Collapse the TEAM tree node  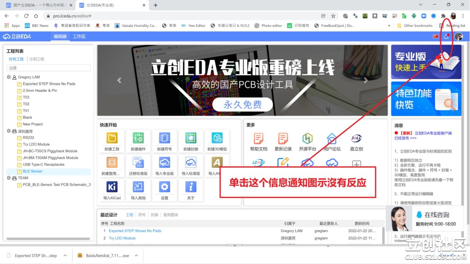(x=8, y=178)
